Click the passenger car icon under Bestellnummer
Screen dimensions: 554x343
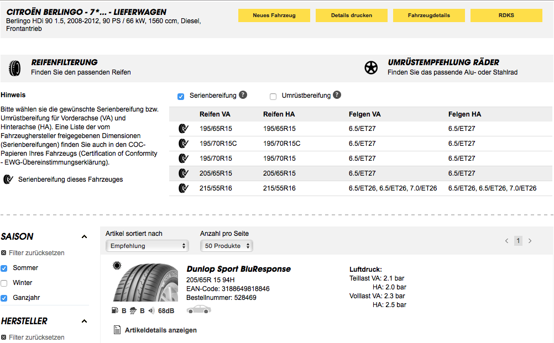click(x=199, y=309)
